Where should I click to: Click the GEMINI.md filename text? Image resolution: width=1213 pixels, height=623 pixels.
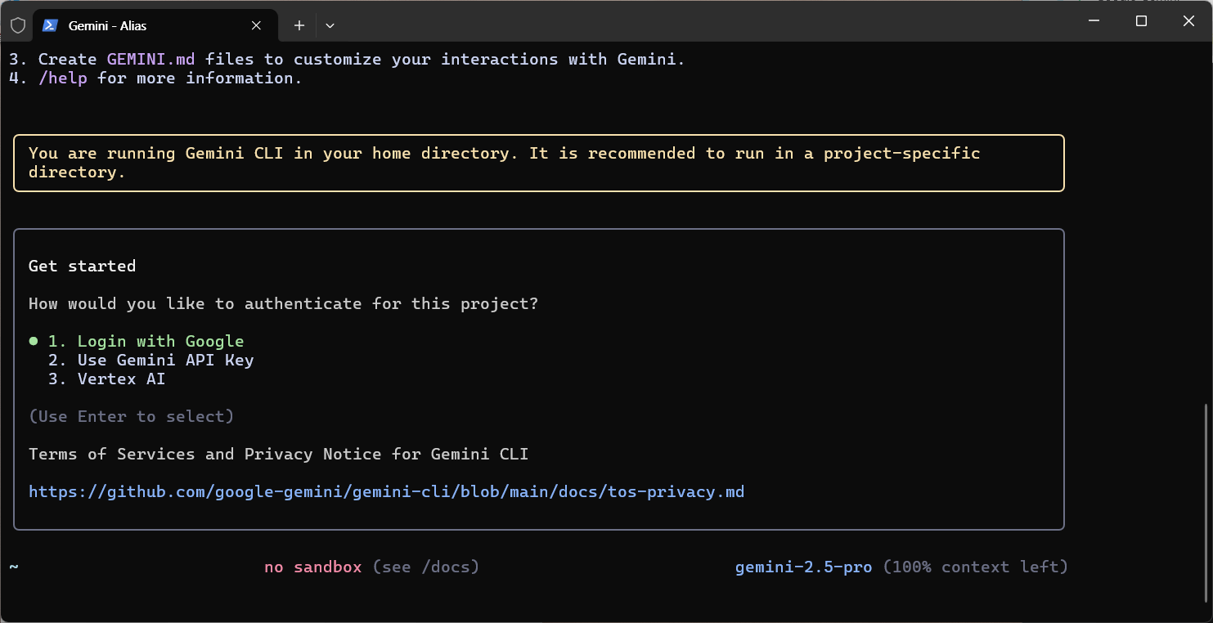pos(151,59)
